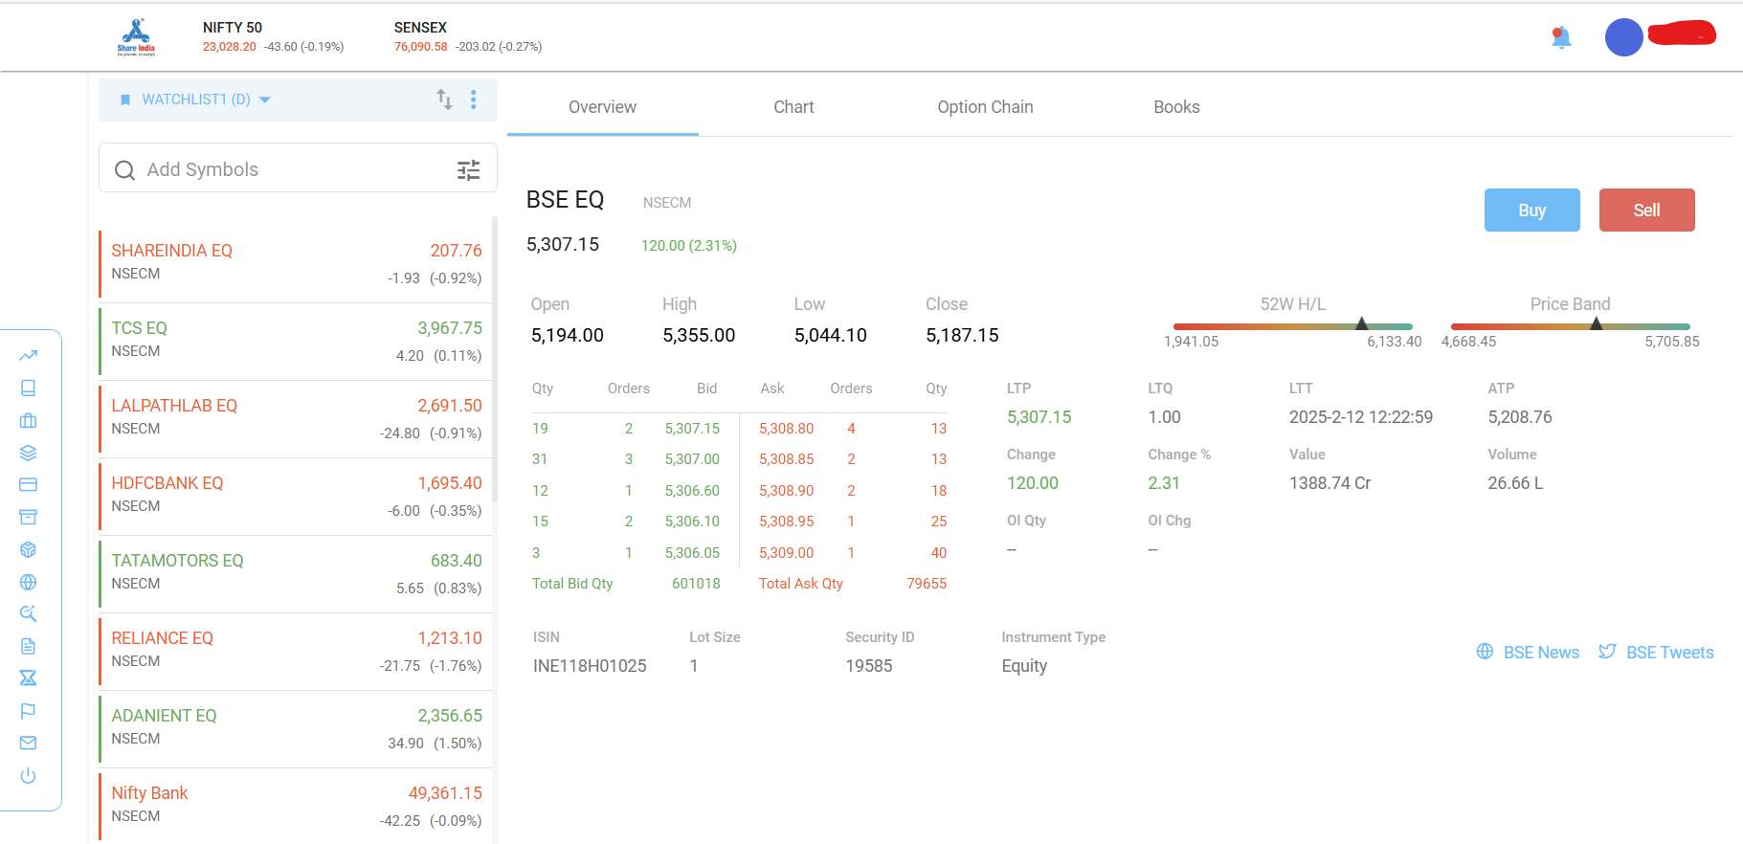The image size is (1743, 844).
Task: Open the three-dot watchlist options menu
Action: [474, 100]
